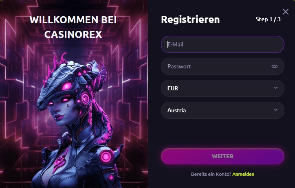The width and height of the screenshot is (295, 188).
Task: Toggle password visibility with the eye icon
Action: click(x=275, y=66)
